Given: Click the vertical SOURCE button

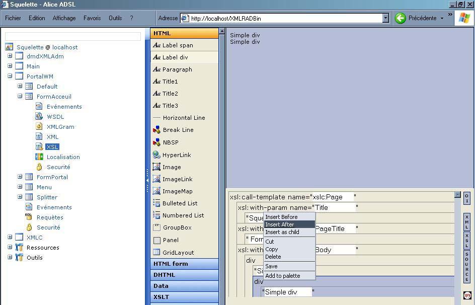Looking at the screenshot, I should click(x=466, y=267).
